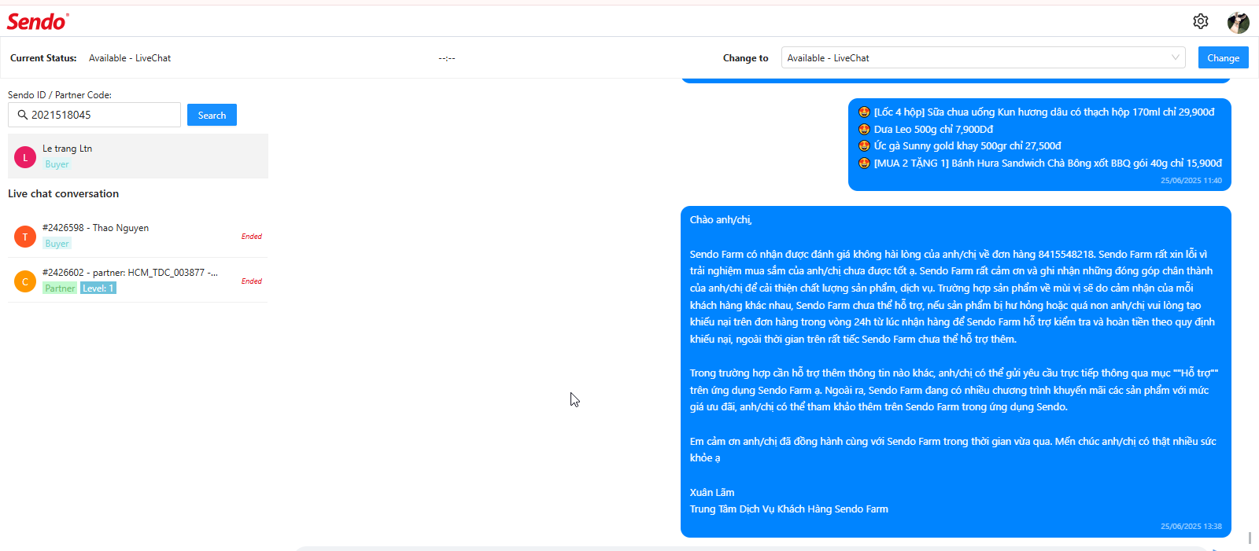Select the orange T avatar of Thao Nguyen
The height and width of the screenshot is (551, 1259).
coord(25,236)
